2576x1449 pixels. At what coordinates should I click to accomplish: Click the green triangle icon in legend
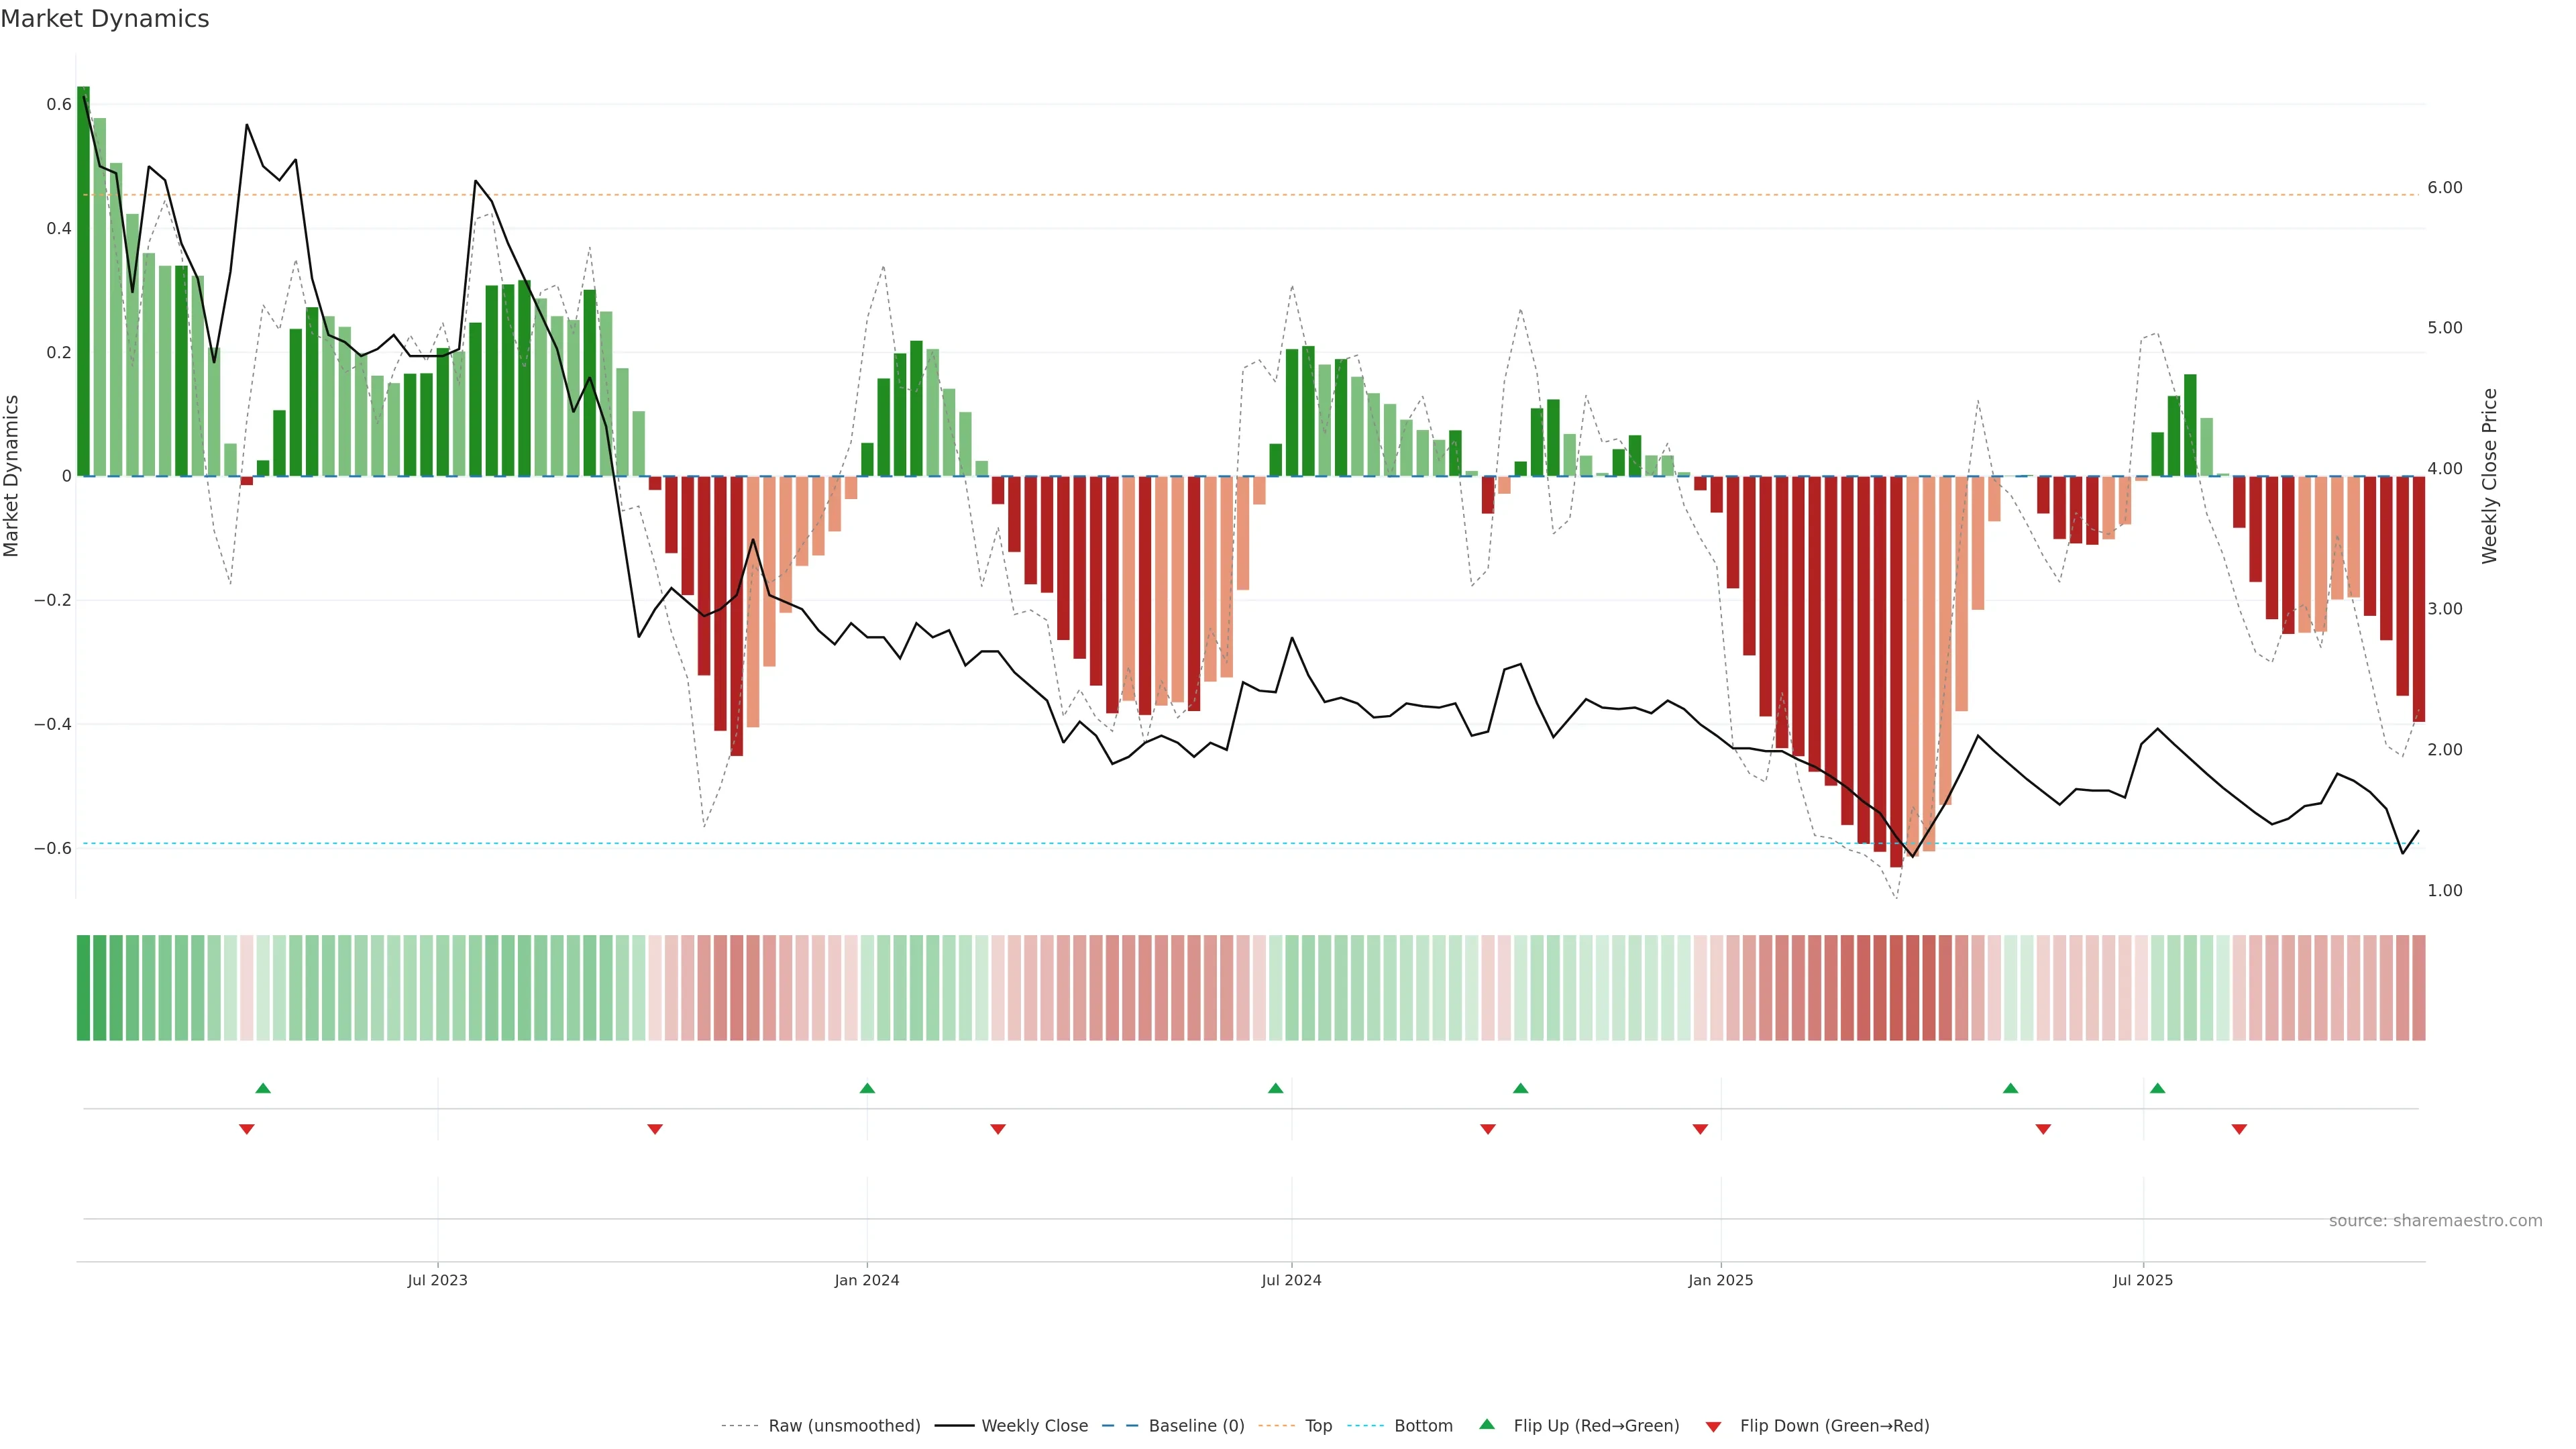point(1487,1424)
